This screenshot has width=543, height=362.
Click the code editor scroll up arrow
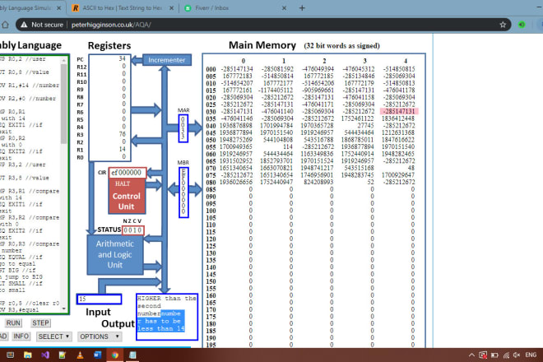click(63, 60)
